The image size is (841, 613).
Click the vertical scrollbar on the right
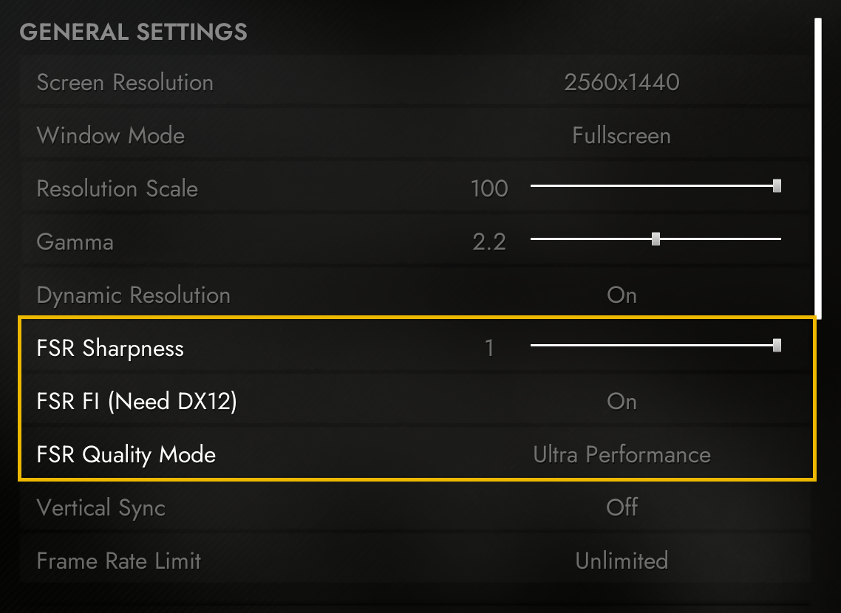817,168
